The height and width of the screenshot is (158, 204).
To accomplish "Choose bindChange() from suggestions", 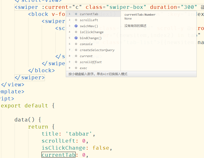I will click(93, 38).
